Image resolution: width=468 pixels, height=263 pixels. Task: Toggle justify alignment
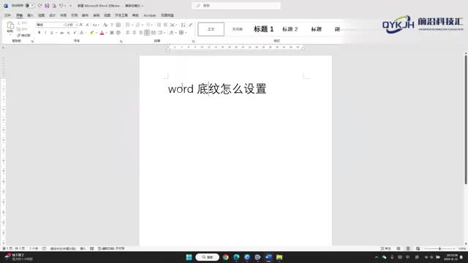click(147, 32)
